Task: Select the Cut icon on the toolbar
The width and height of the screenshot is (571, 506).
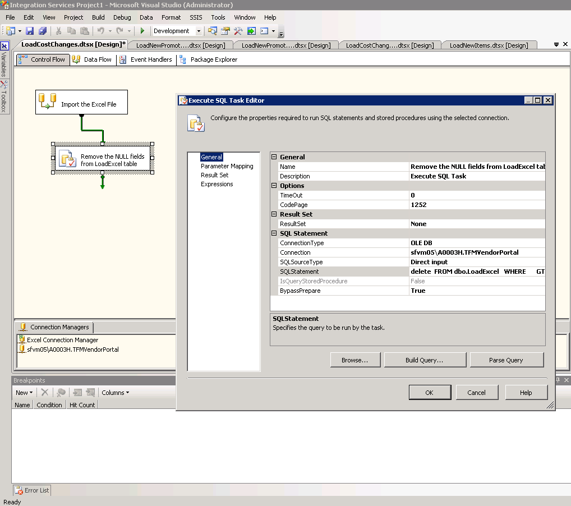Action: 58,31
